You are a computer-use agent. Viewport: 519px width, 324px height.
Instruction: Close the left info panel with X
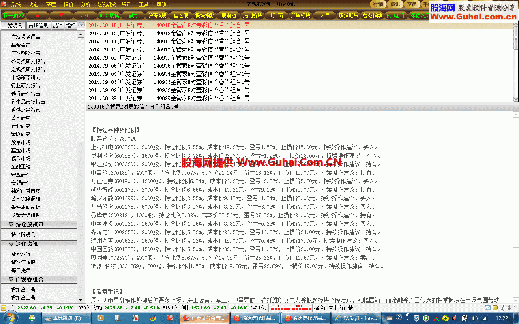81,25
